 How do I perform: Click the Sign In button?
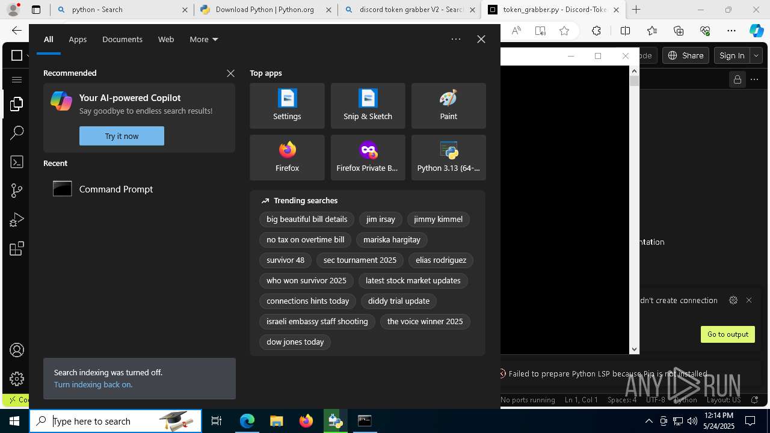(732, 55)
